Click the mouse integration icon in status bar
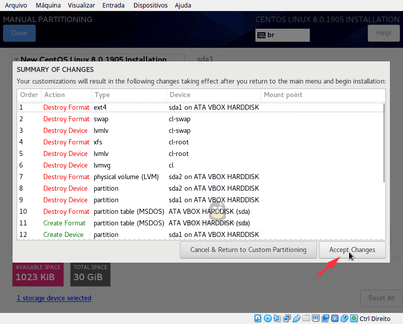The image size is (403, 324). click(345, 318)
